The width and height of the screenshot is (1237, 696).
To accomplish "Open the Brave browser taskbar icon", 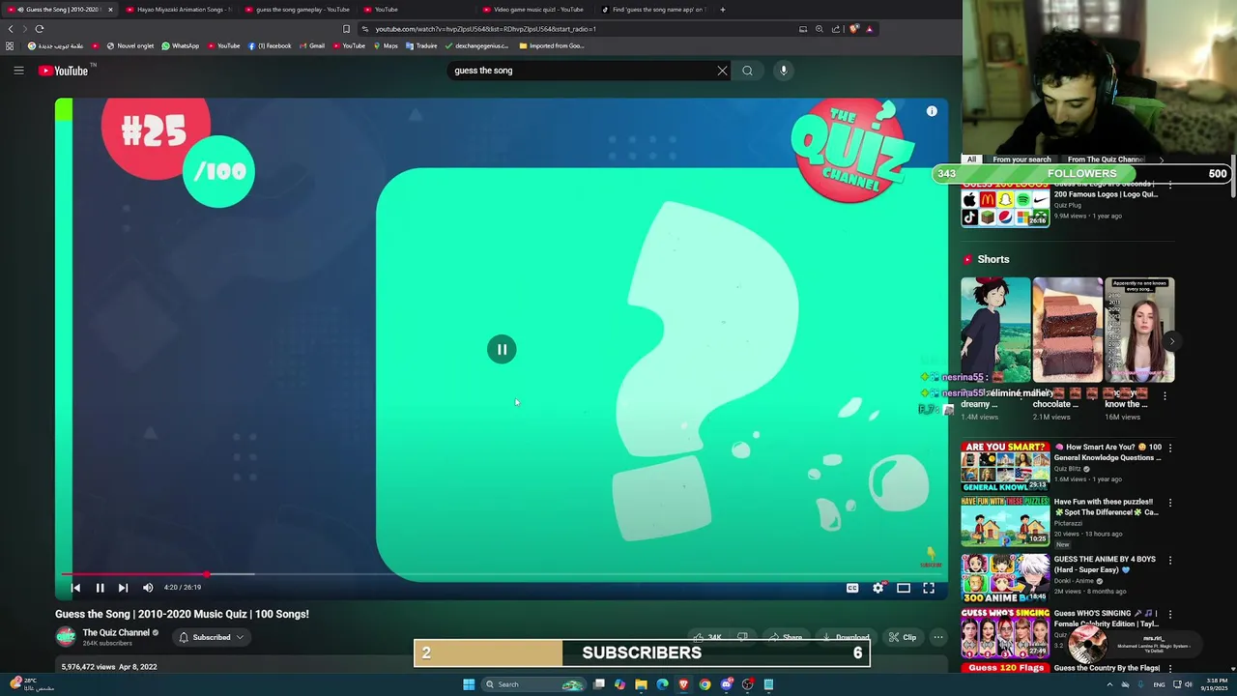I will click(683, 684).
